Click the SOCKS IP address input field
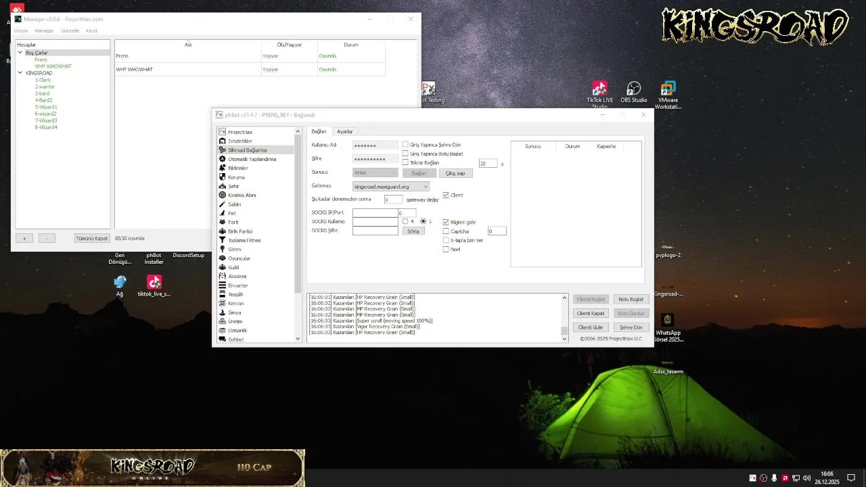The height and width of the screenshot is (487, 866). [x=375, y=212]
